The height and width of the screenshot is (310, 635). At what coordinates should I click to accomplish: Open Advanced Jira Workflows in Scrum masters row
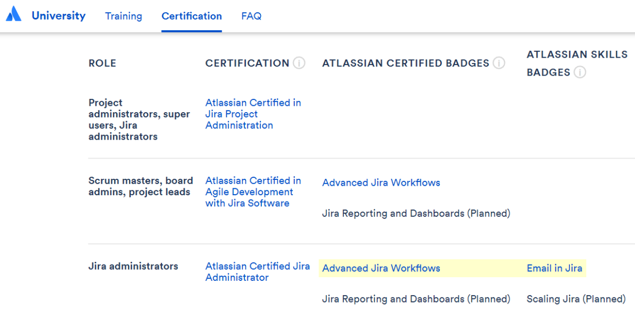click(x=381, y=182)
